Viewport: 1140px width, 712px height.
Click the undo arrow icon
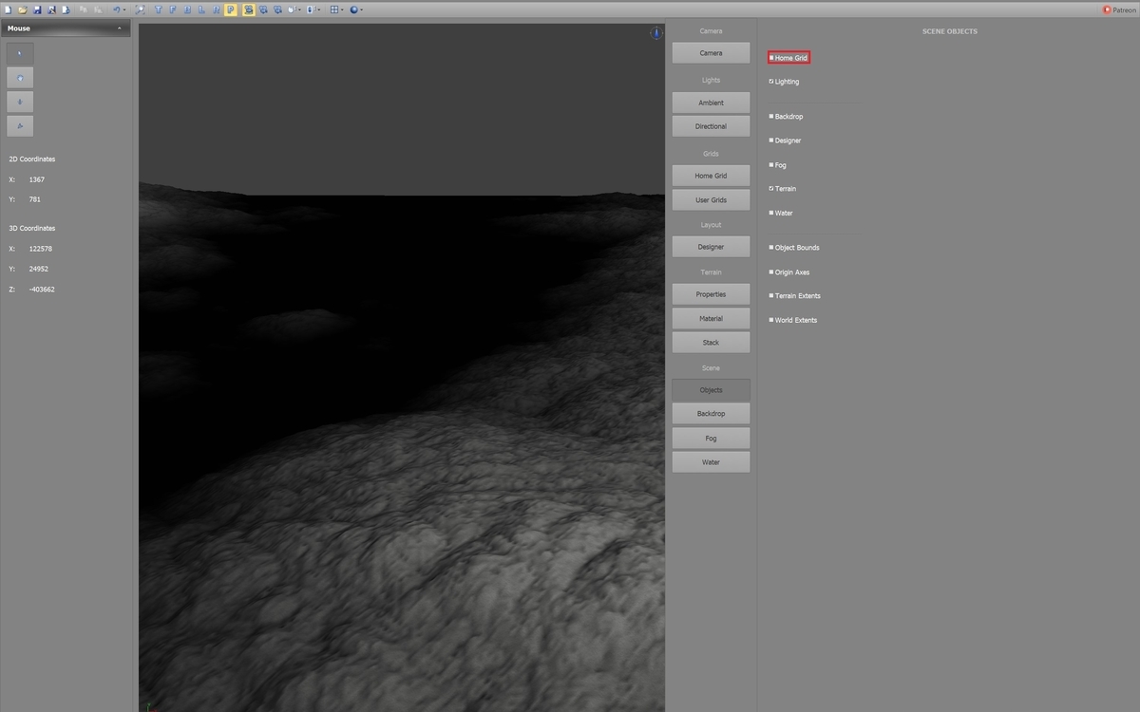(x=116, y=9)
